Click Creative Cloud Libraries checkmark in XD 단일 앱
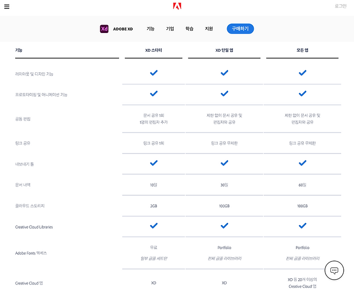Screen dimensions: 354x291 (x=224, y=226)
